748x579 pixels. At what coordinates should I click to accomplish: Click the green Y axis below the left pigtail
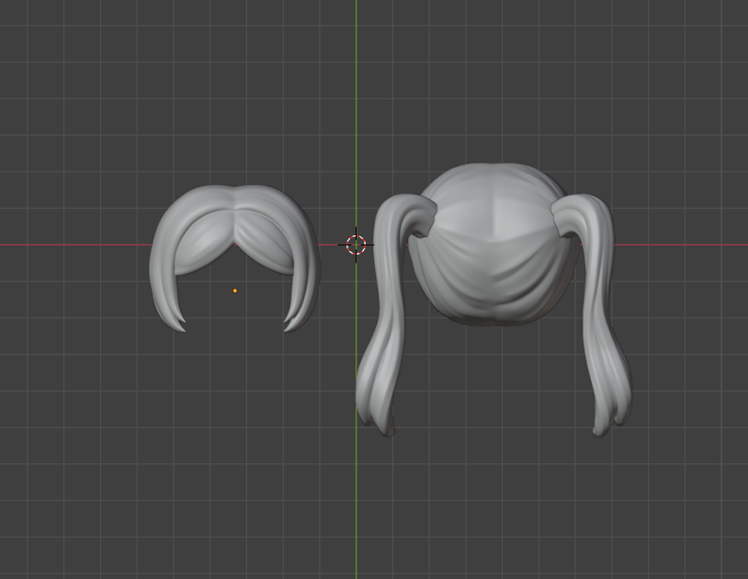click(x=357, y=505)
